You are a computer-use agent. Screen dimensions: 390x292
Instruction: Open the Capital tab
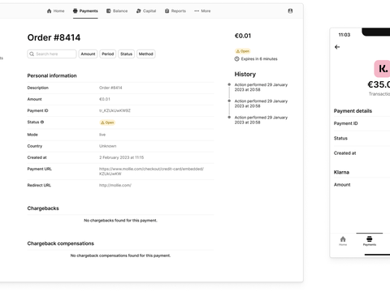[x=146, y=11]
